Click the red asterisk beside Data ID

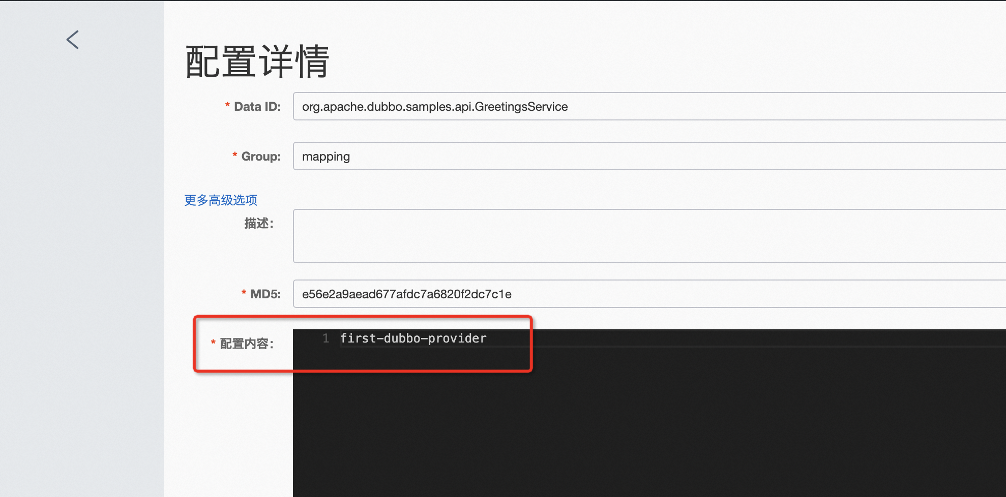(227, 106)
